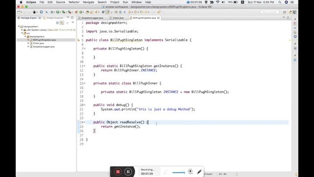Pause the screen recording
The image size is (314, 177).
[x=128, y=172]
